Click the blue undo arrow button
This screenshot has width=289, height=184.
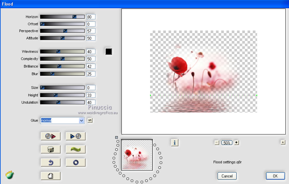tap(50, 162)
